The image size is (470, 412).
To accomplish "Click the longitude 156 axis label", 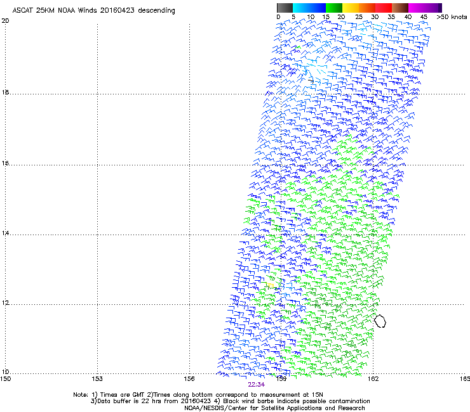I will pyautogui.click(x=189, y=379).
